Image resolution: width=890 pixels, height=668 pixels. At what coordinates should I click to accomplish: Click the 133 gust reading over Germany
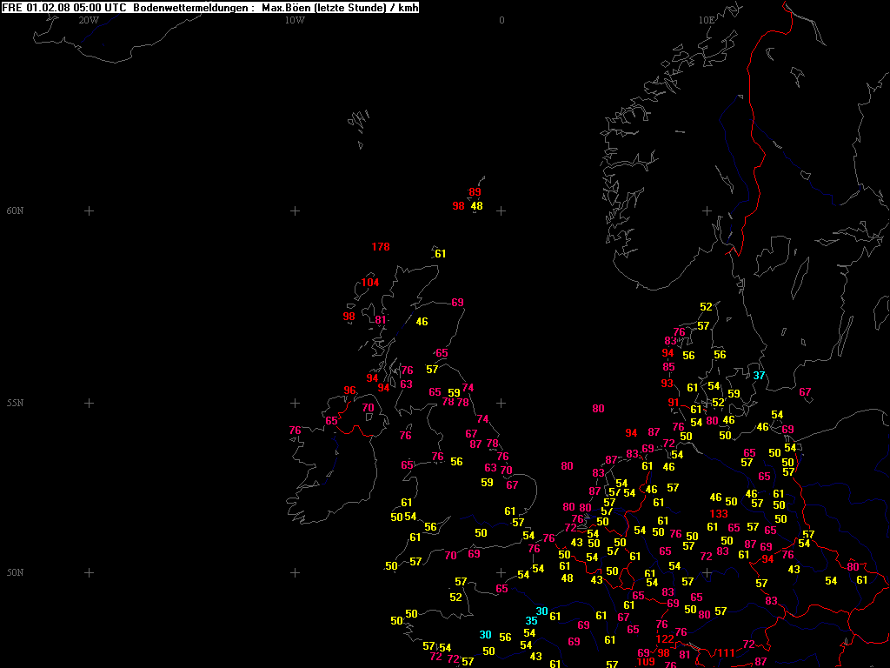pos(719,514)
